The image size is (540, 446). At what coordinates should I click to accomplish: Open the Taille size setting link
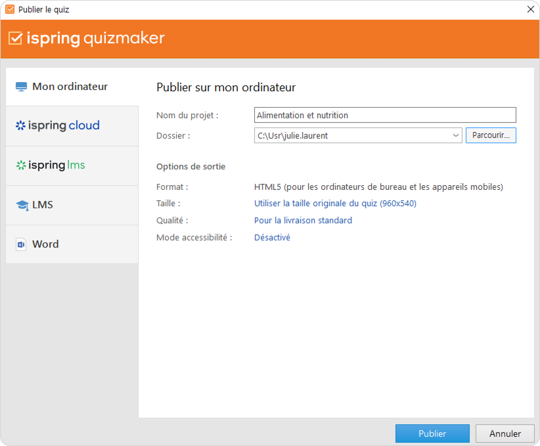(x=335, y=203)
